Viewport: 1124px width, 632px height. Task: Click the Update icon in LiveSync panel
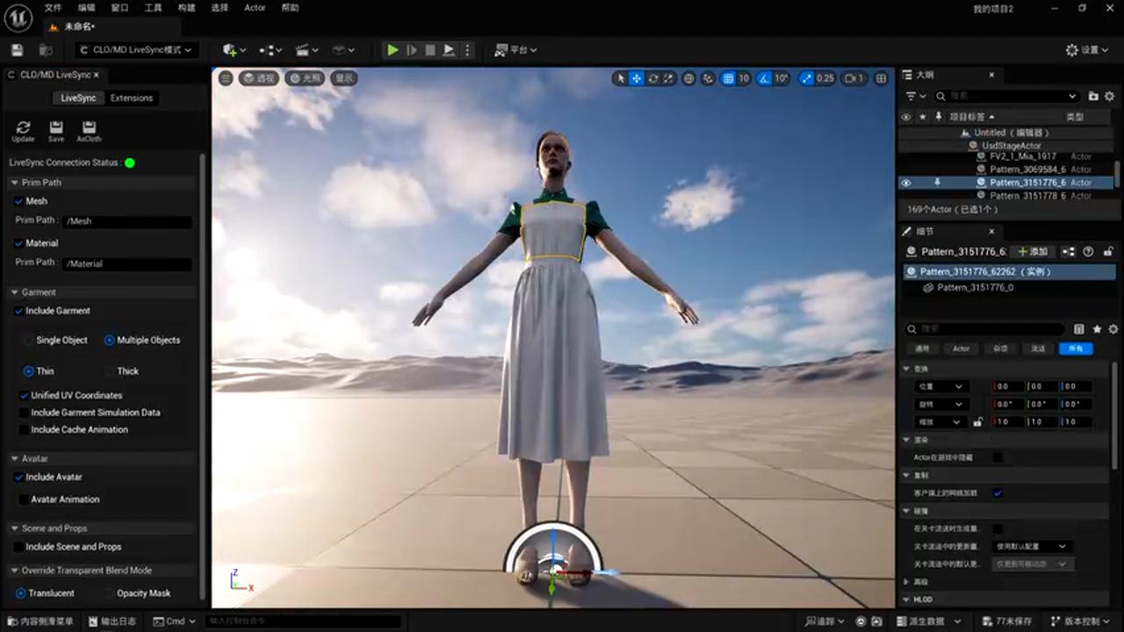23,128
